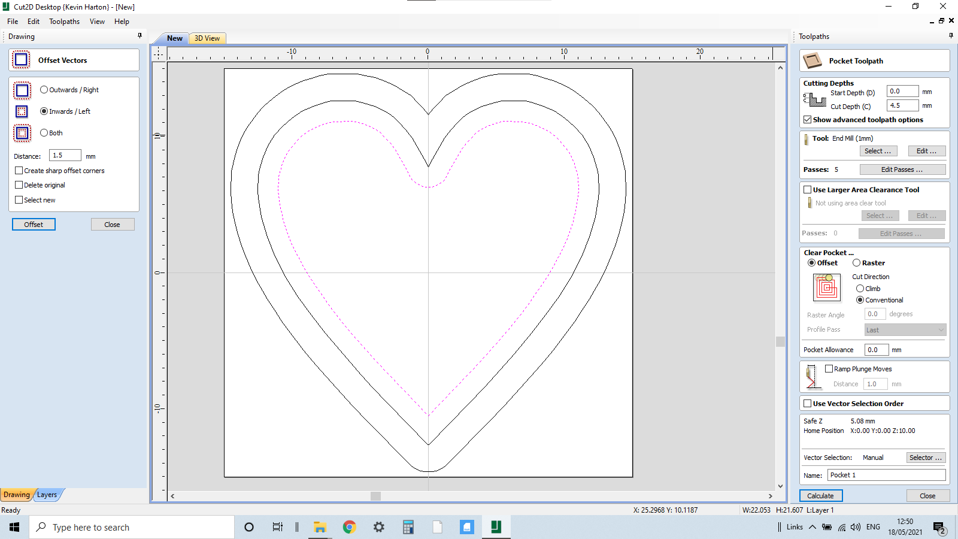The height and width of the screenshot is (539, 958).
Task: Click the cutting depths diagram icon
Action: tap(815, 99)
